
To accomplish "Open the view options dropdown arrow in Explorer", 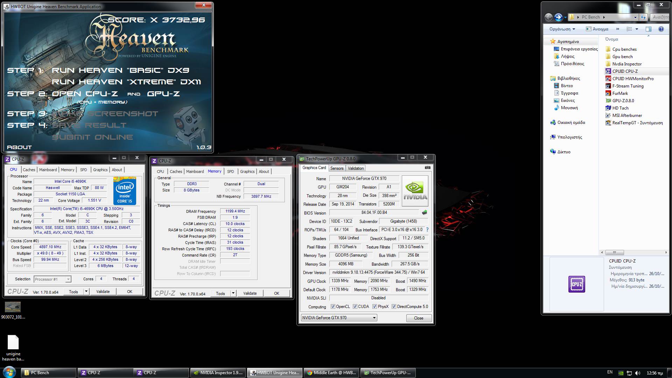I will [x=637, y=29].
